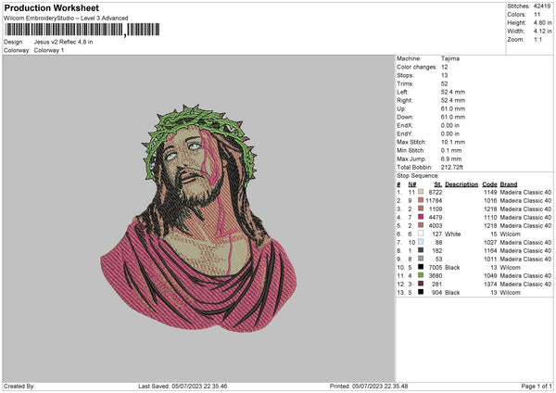Click the salmon swatch beside 11784 stitches
Image resolution: width=556 pixels, height=393 pixels.
[x=421, y=200]
